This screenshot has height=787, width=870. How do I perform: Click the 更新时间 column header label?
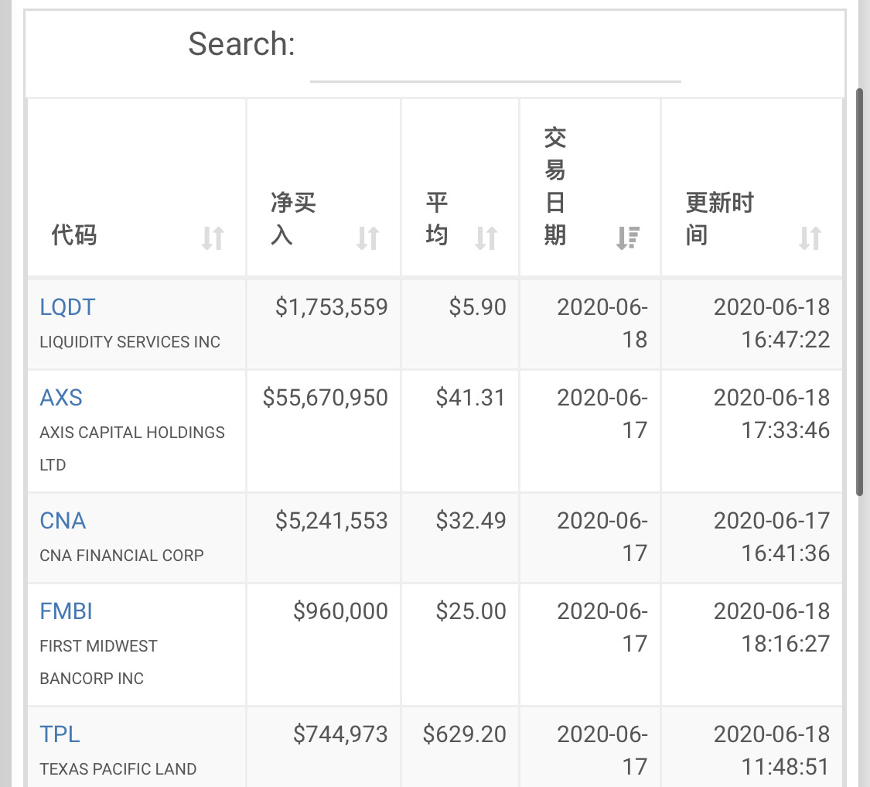click(720, 219)
